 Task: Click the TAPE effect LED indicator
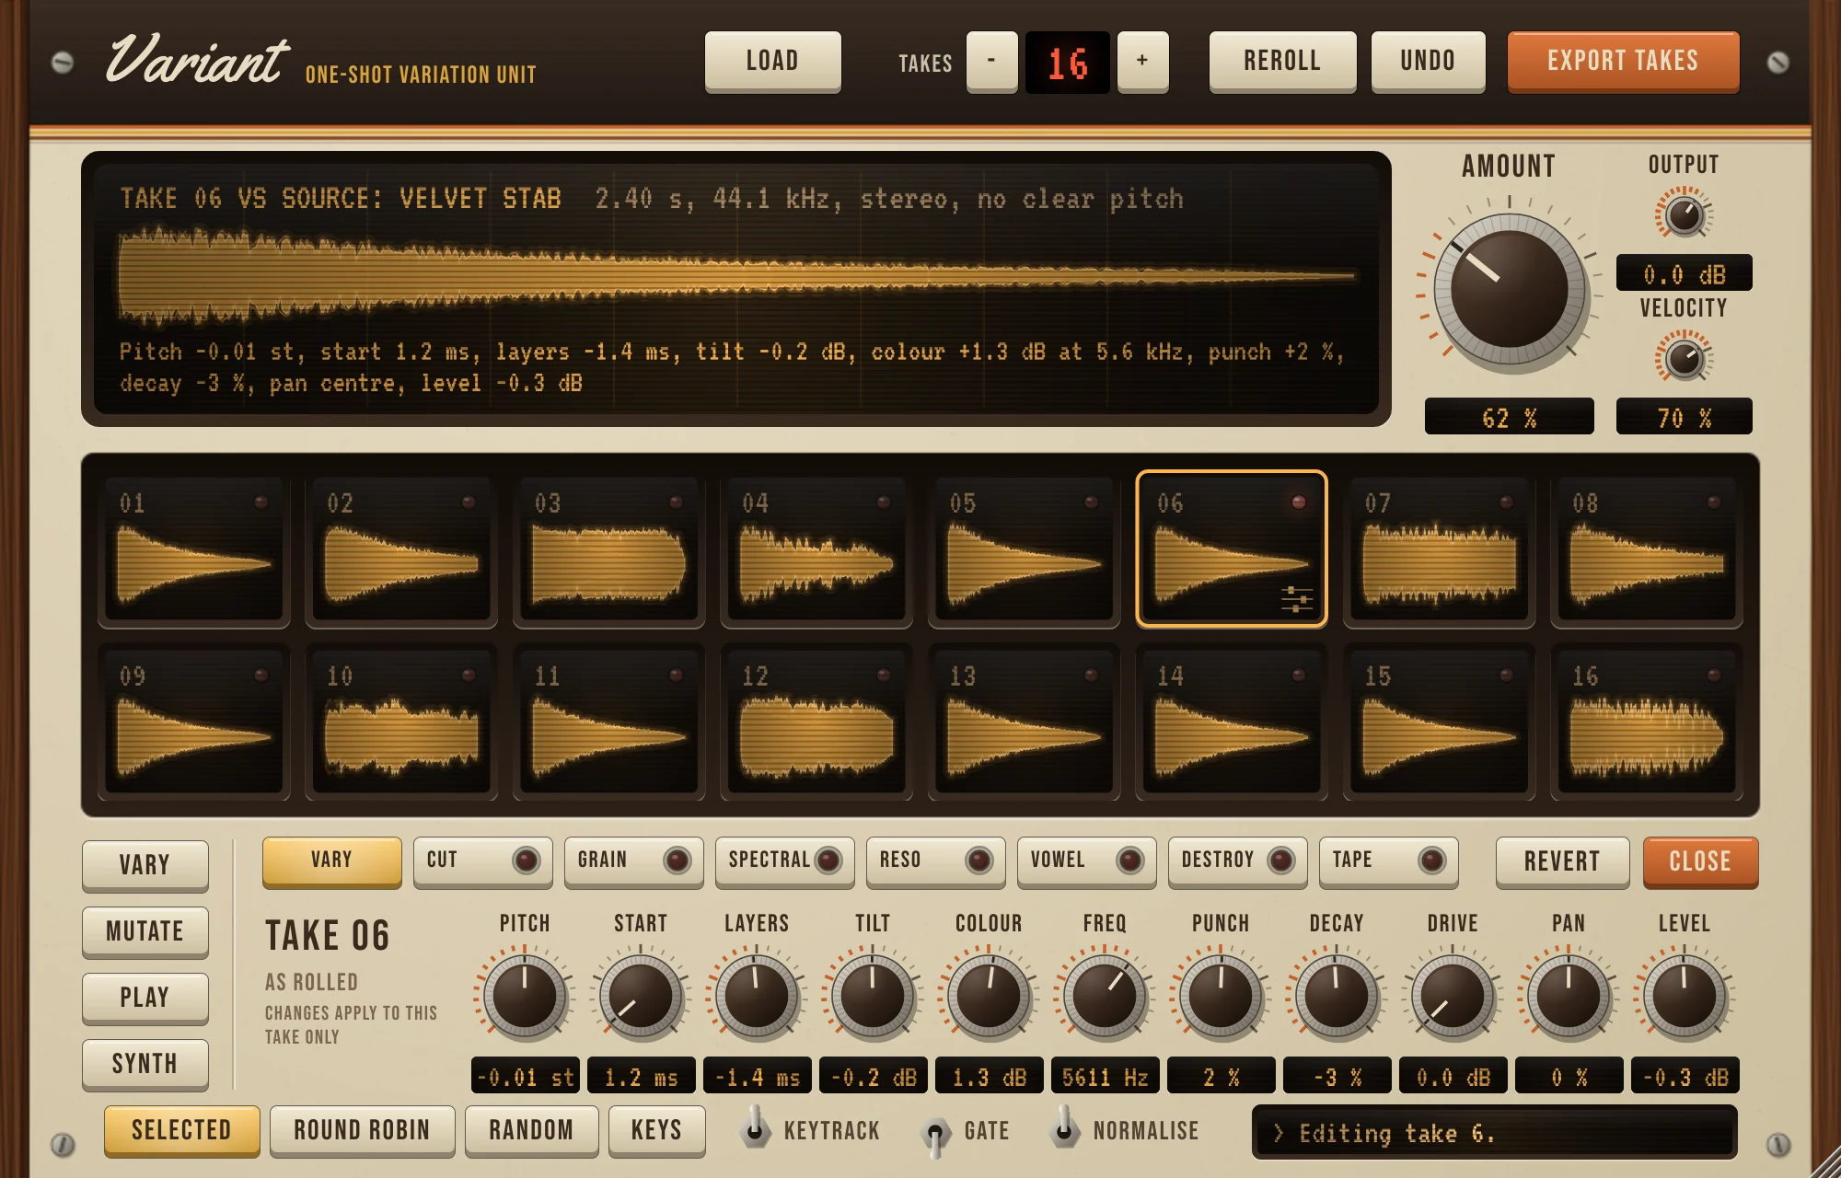[1431, 860]
